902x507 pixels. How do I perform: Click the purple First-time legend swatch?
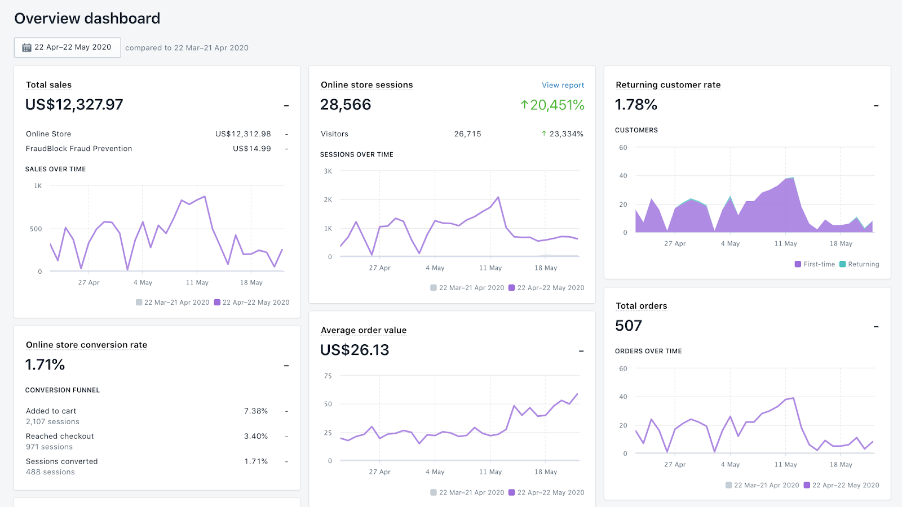point(798,264)
